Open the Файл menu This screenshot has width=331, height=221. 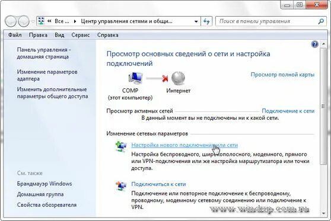click(15, 35)
